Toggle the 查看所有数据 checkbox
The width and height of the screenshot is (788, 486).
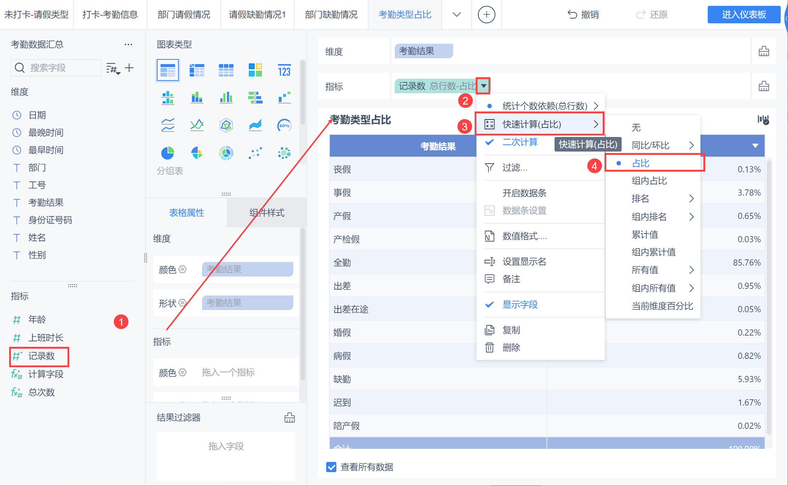(x=331, y=467)
